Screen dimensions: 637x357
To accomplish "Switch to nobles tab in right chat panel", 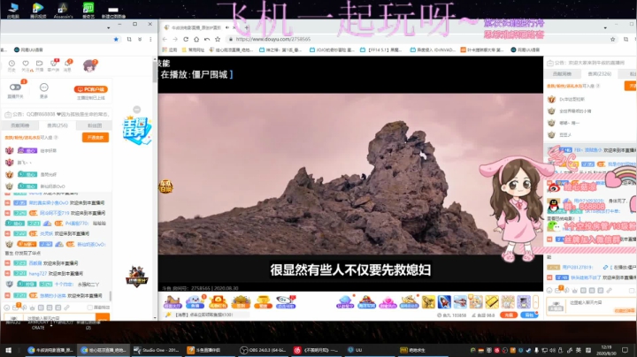I will pos(600,74).
